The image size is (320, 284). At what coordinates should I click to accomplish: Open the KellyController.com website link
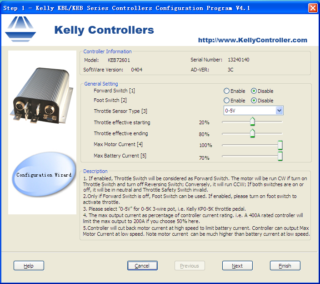pyautogui.click(x=252, y=40)
